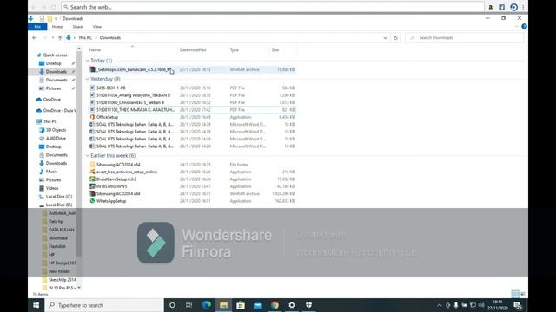Open pinned Downloads under Quick access

(56, 72)
